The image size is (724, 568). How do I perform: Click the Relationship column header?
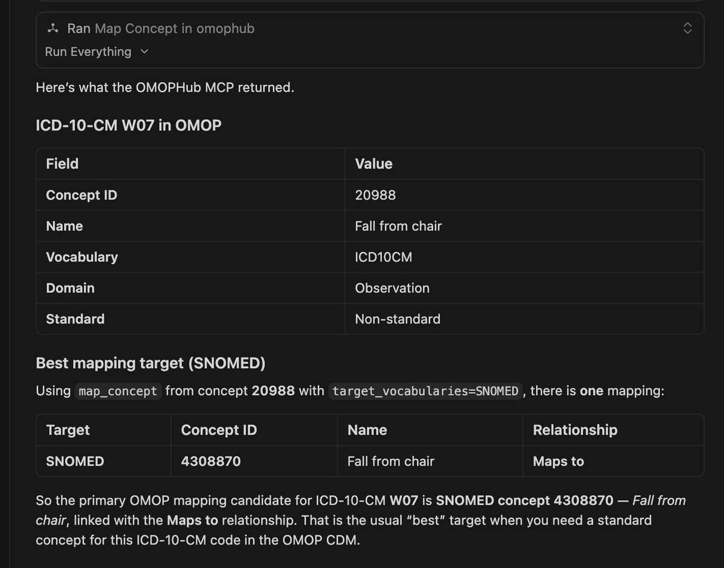click(x=575, y=430)
